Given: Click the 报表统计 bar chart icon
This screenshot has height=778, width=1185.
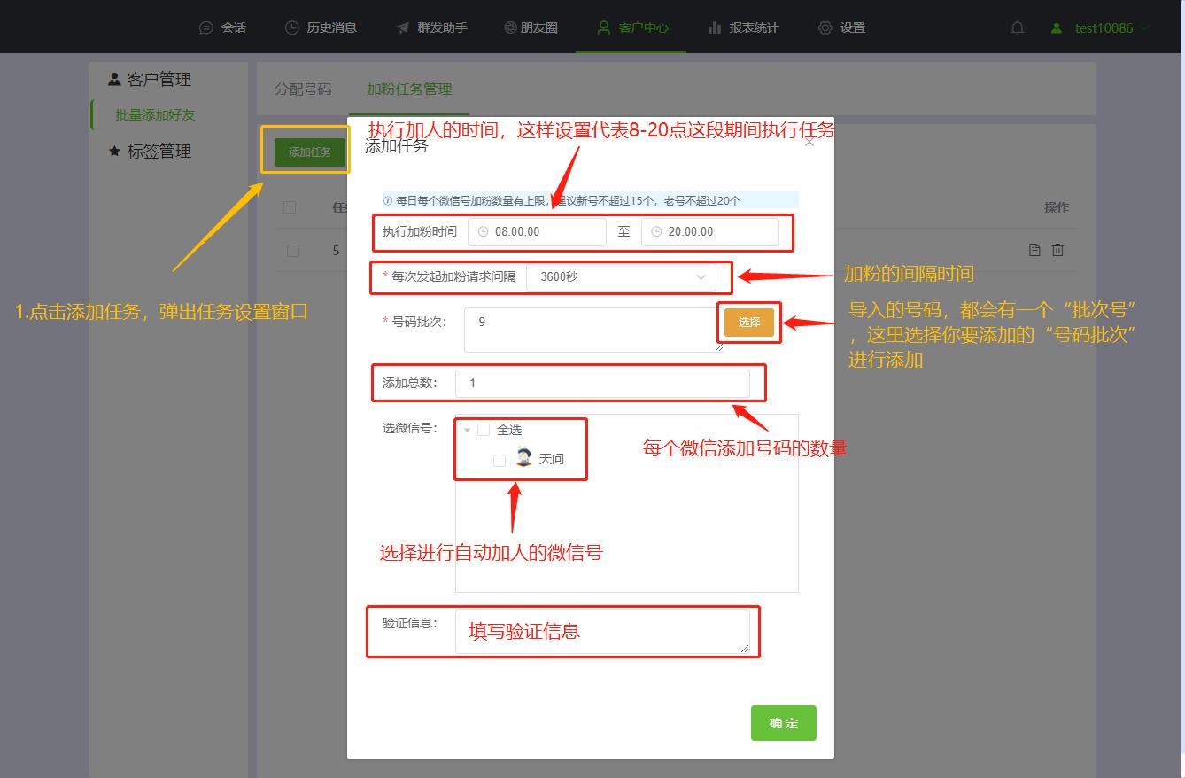Looking at the screenshot, I should tap(715, 27).
